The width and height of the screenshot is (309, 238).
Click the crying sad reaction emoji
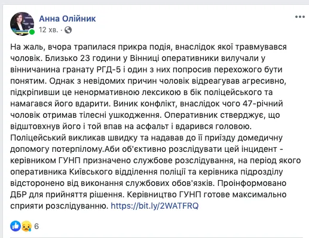click(x=26, y=226)
